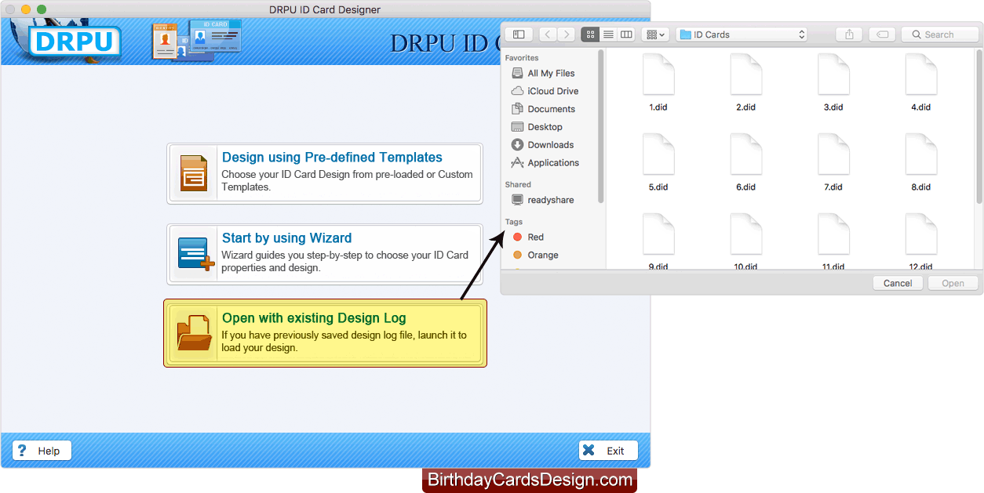984x493 pixels.
Task: Switch to icon view
Action: coord(590,34)
